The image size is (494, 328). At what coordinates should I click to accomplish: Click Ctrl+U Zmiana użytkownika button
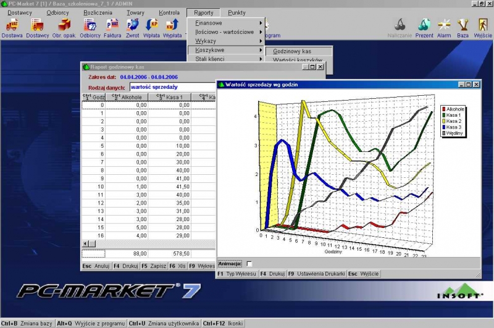point(164,323)
